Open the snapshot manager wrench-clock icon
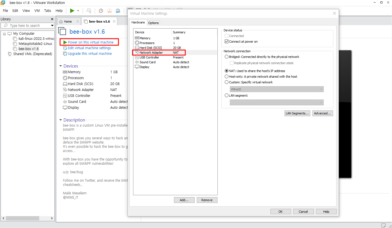Screen dimensions: 392x228 pos(118,11)
